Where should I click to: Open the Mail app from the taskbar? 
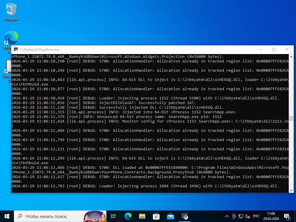click(170, 216)
